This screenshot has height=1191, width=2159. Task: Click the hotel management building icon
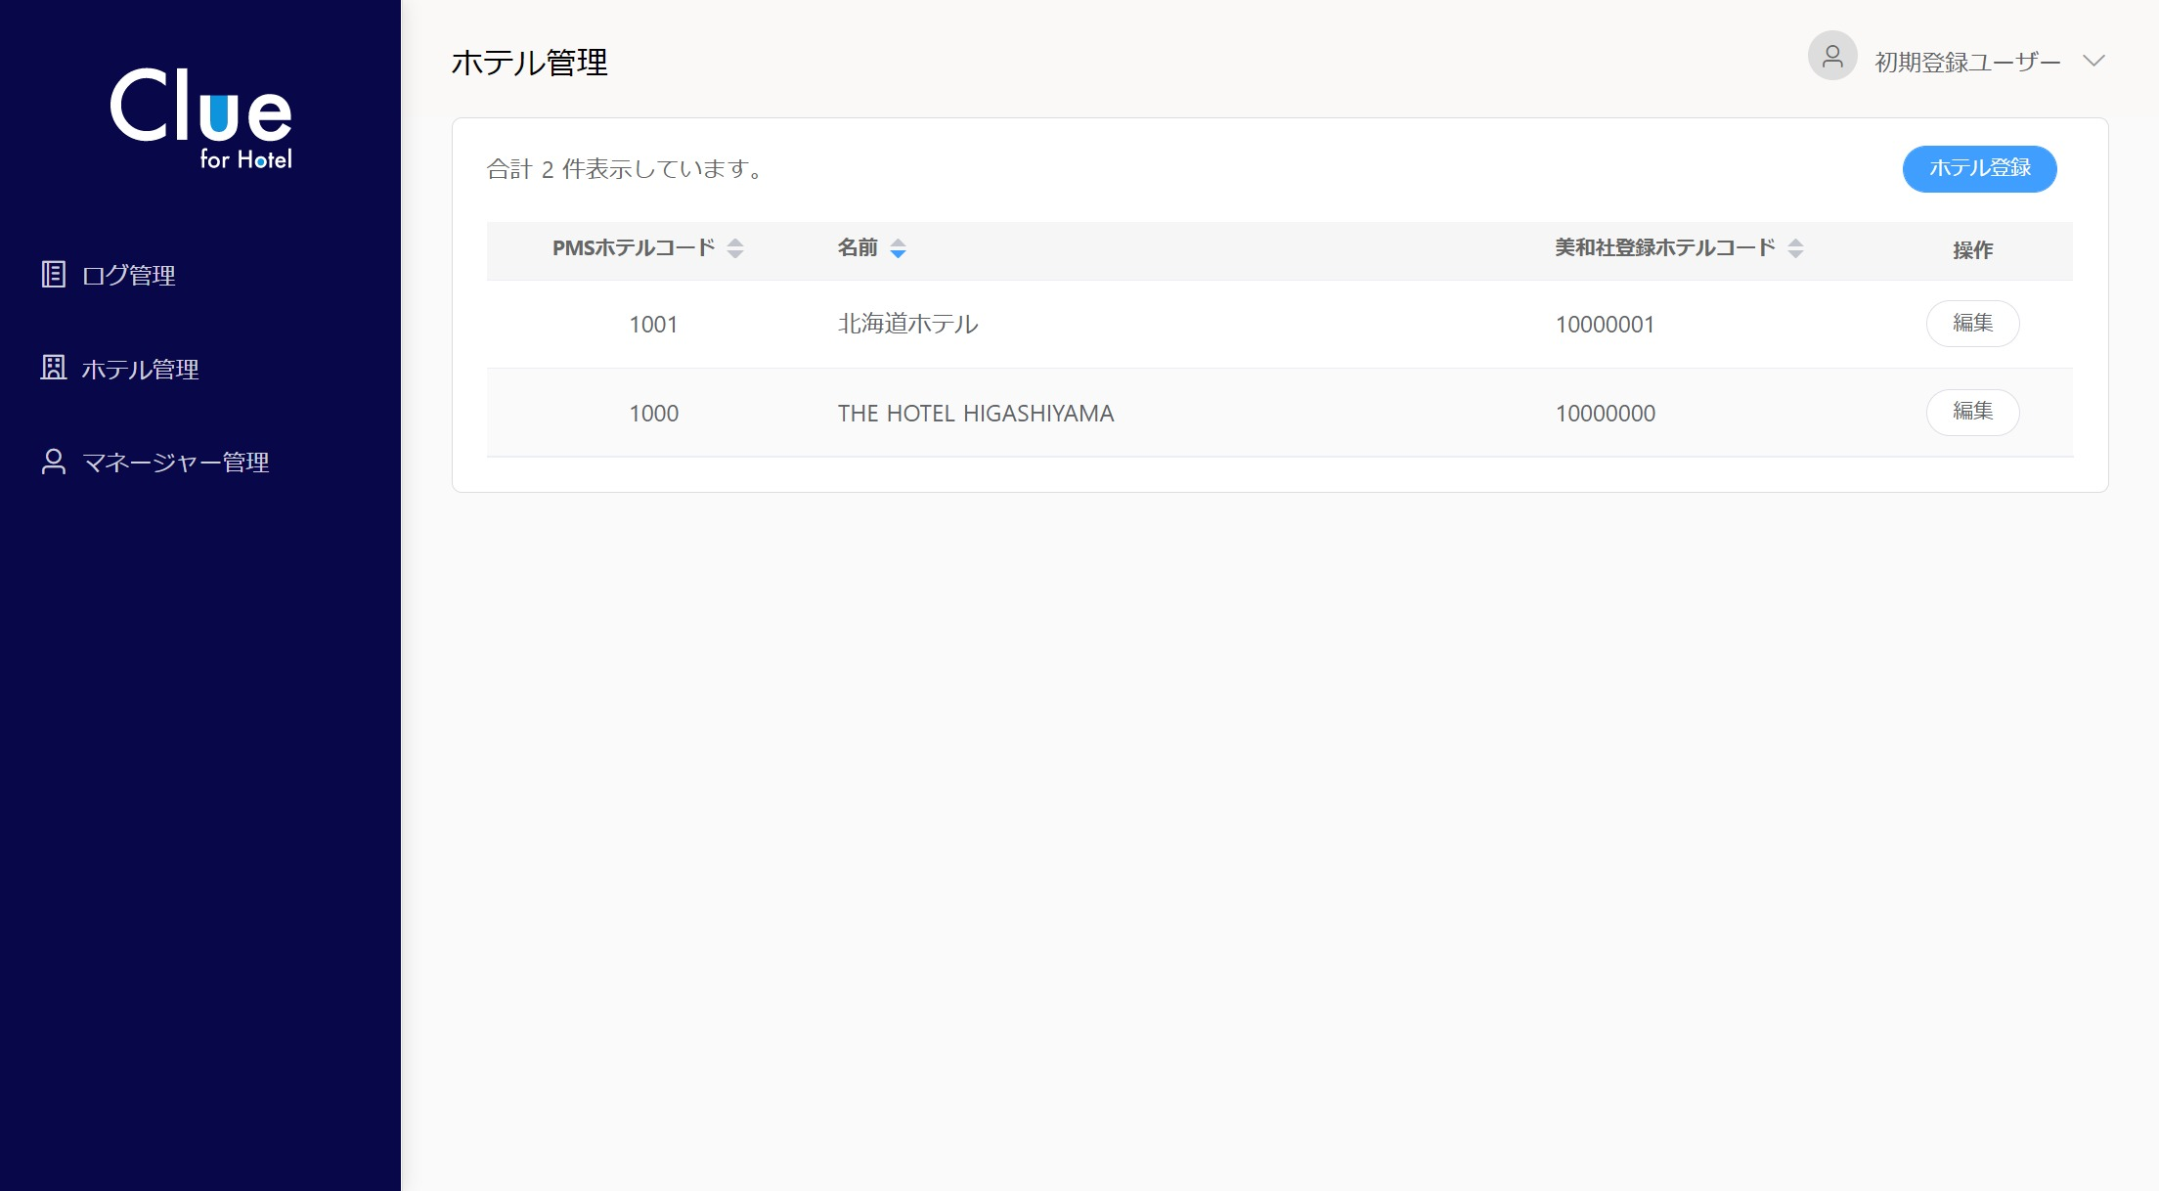pos(54,368)
